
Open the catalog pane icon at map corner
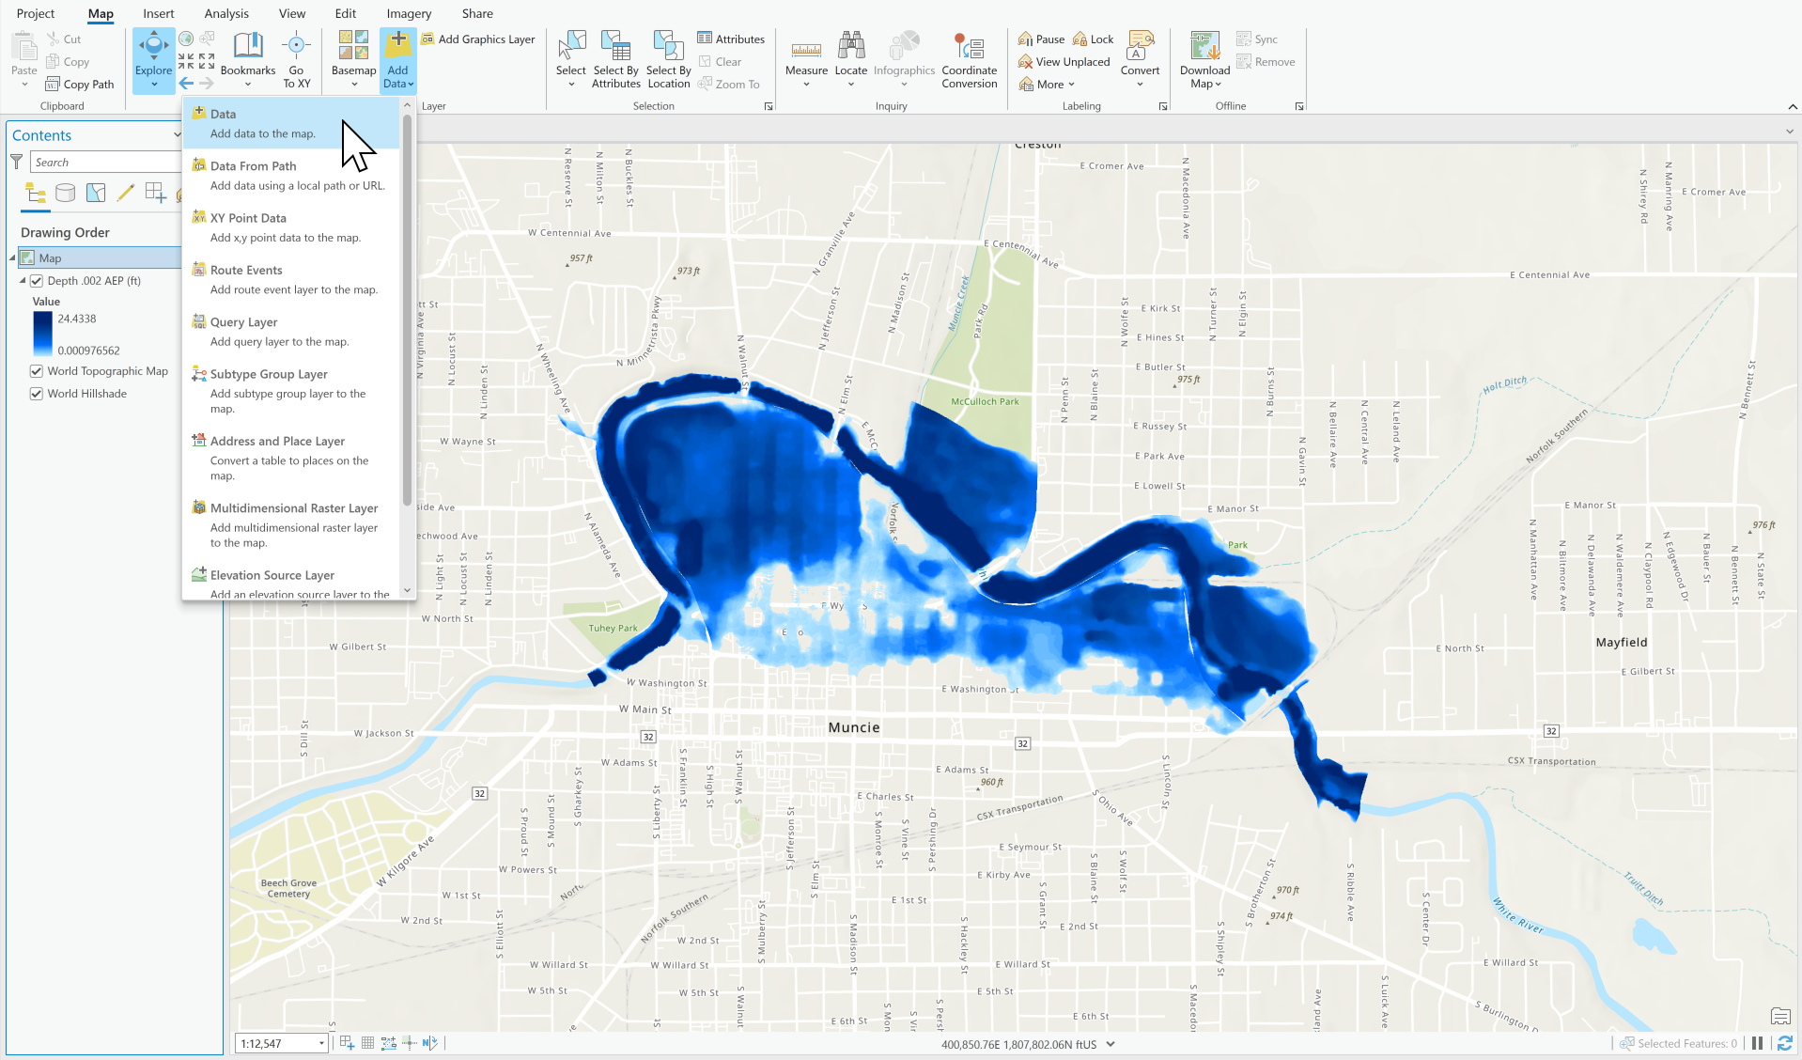pyautogui.click(x=1780, y=1016)
